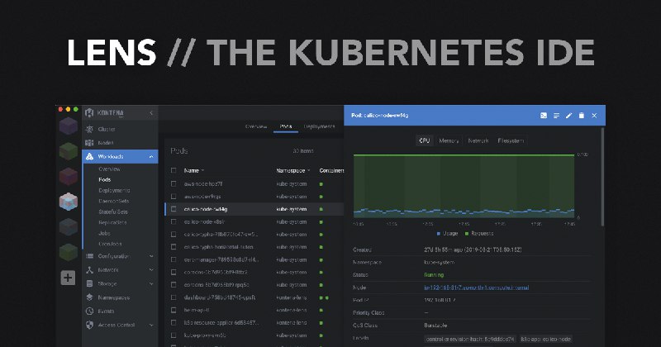Sort pods by Namespace column header

click(x=291, y=169)
